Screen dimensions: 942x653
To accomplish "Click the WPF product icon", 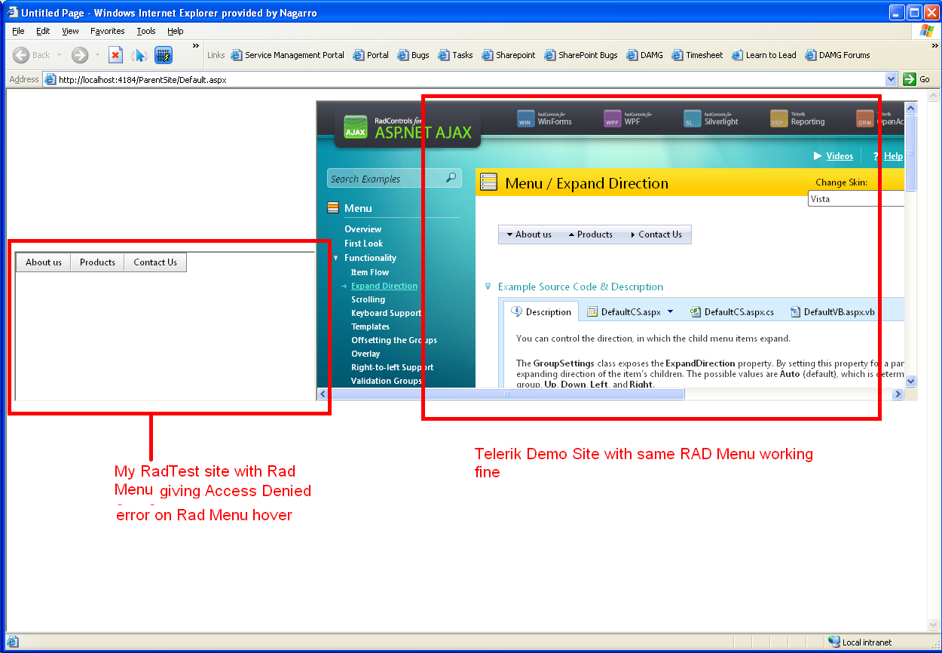I will pos(612,118).
